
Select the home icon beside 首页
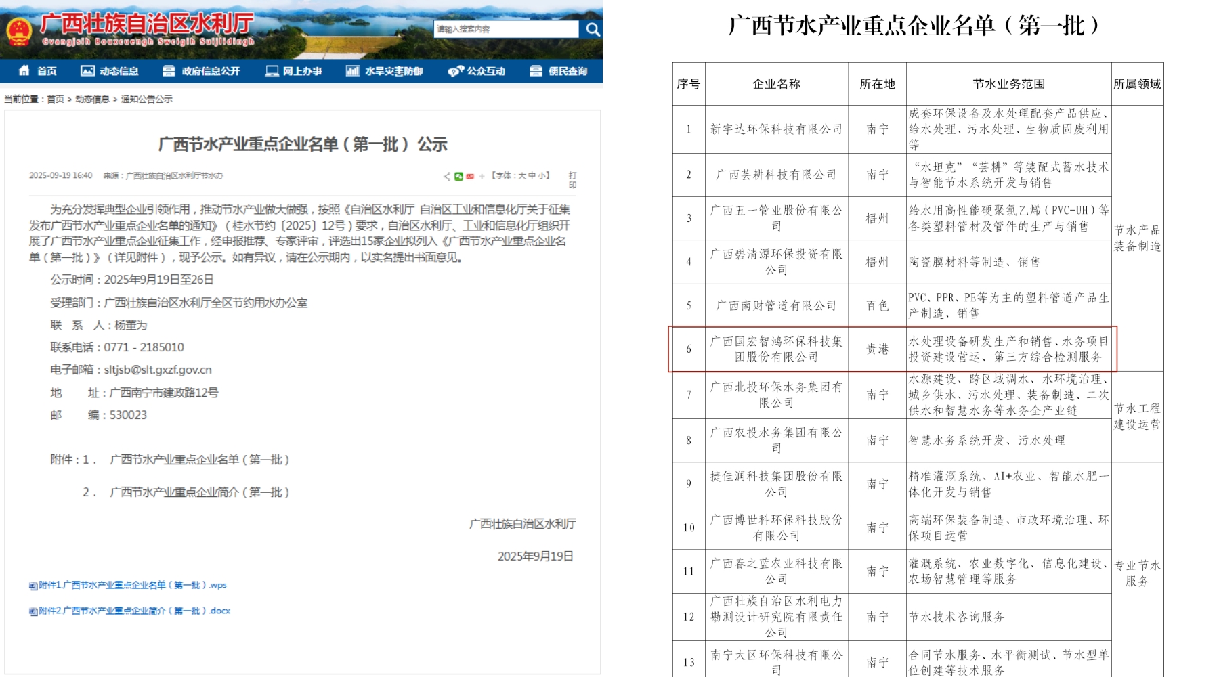pos(25,70)
